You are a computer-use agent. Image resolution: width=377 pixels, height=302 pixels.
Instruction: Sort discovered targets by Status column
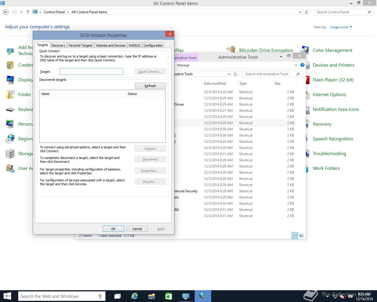145,94
